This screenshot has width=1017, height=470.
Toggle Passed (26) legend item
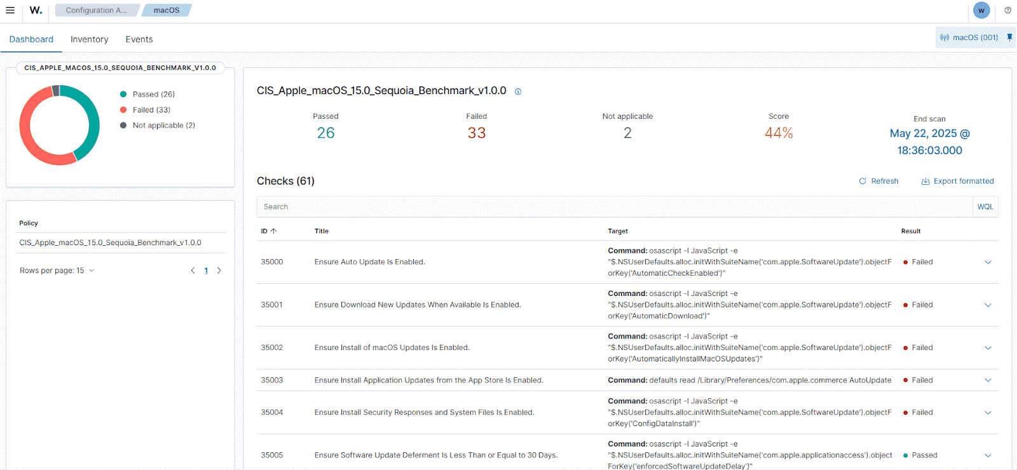pyautogui.click(x=153, y=94)
